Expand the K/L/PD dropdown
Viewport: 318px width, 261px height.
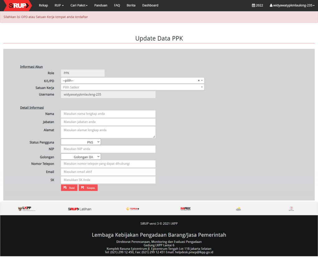[132, 81]
